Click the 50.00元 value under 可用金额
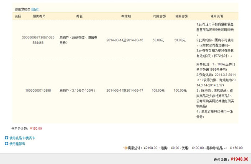The width and height of the screenshot is (251, 164). [x=158, y=40]
